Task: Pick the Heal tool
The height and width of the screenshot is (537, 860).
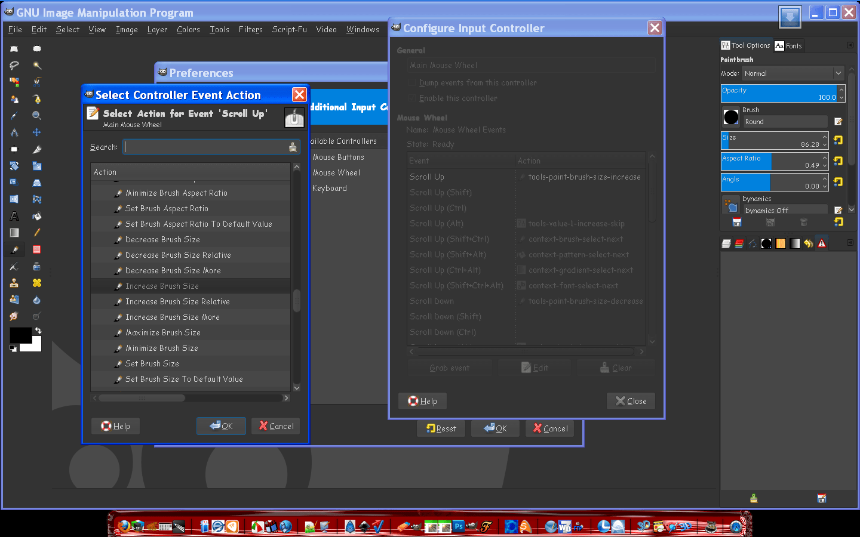Action: pos(37,283)
